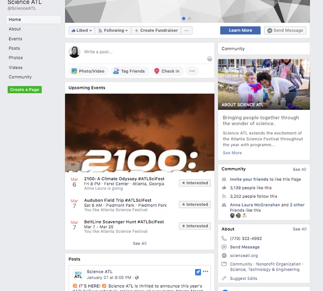This screenshot has width=323, height=291.
Task: Click the messenger icon next to Send Message in About
Action: [224, 247]
